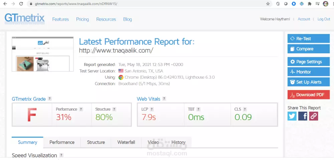The image size is (334, 160).
Task: Share report on Twitter
Action: pyautogui.click(x=292, y=116)
